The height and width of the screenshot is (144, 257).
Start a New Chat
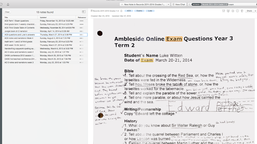179,4
